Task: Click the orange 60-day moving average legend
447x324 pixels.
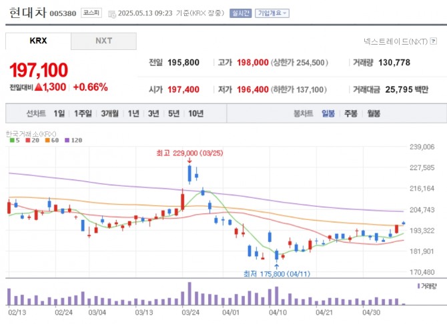Action: [52, 140]
